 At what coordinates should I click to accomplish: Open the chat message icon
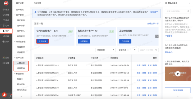9,96
